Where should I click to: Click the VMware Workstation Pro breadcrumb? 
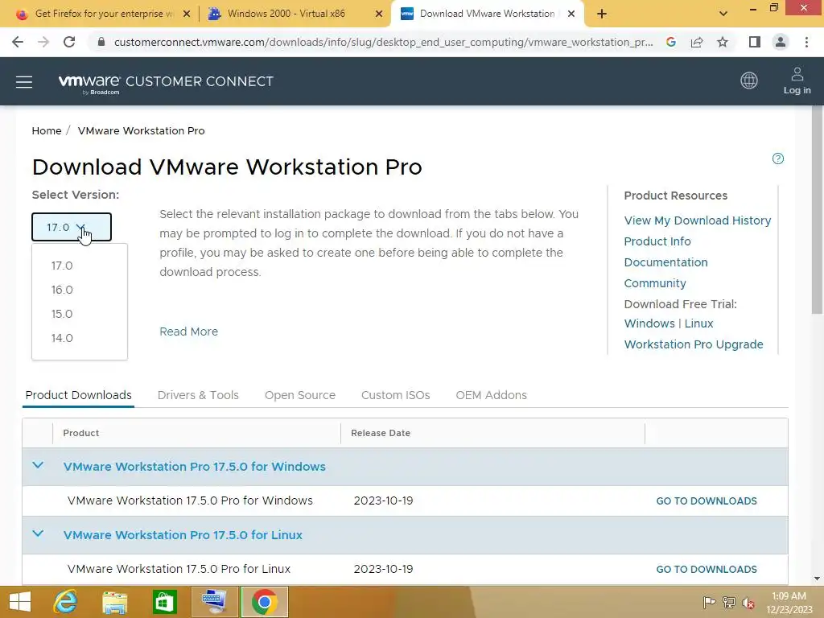pos(142,131)
